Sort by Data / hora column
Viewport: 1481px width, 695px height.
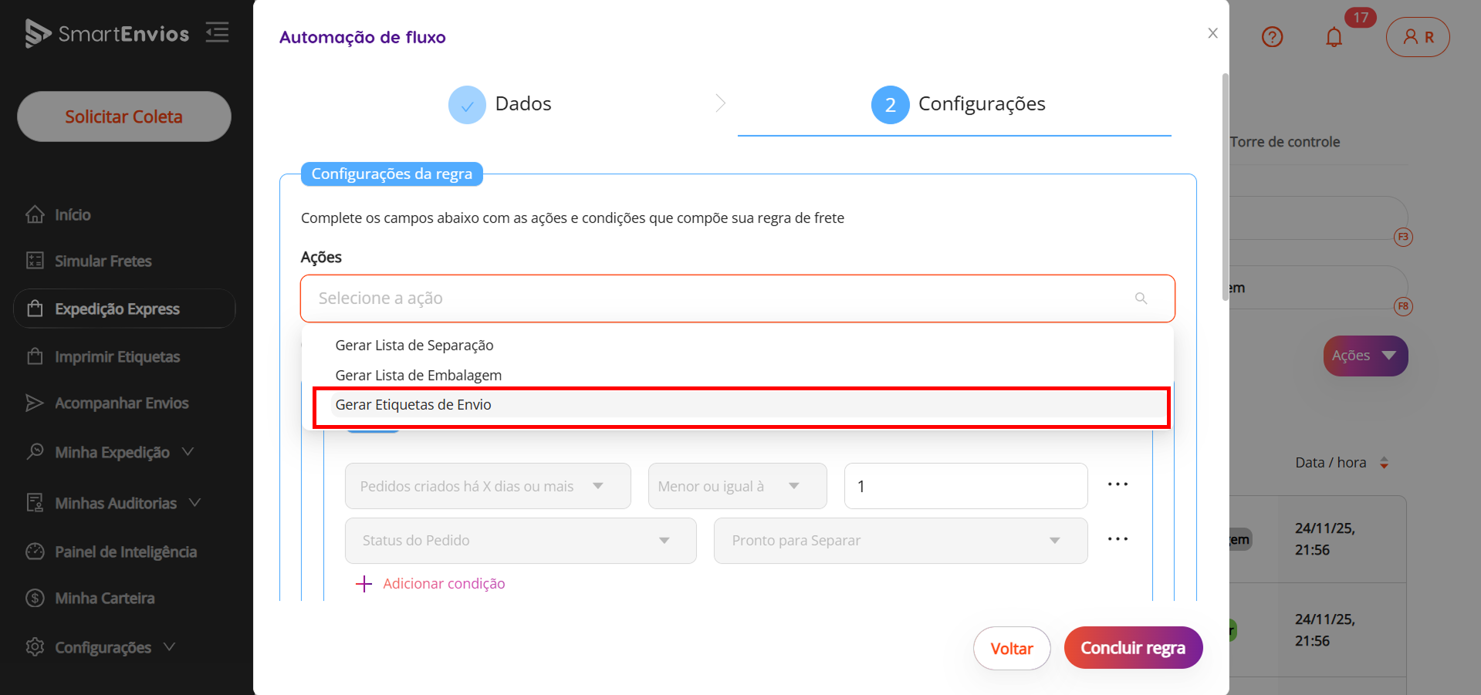[1384, 463]
